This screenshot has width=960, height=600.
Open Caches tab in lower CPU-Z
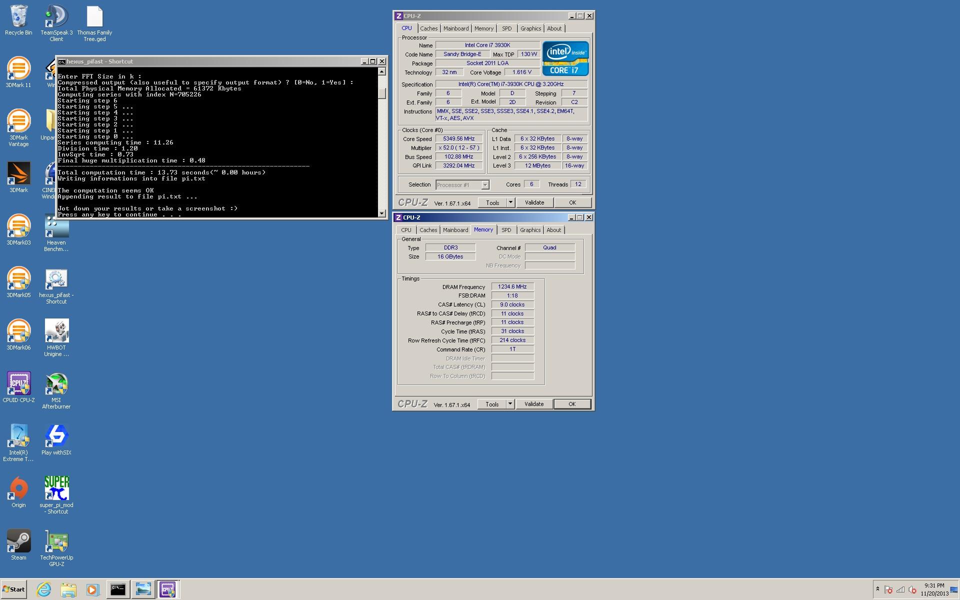click(x=428, y=230)
